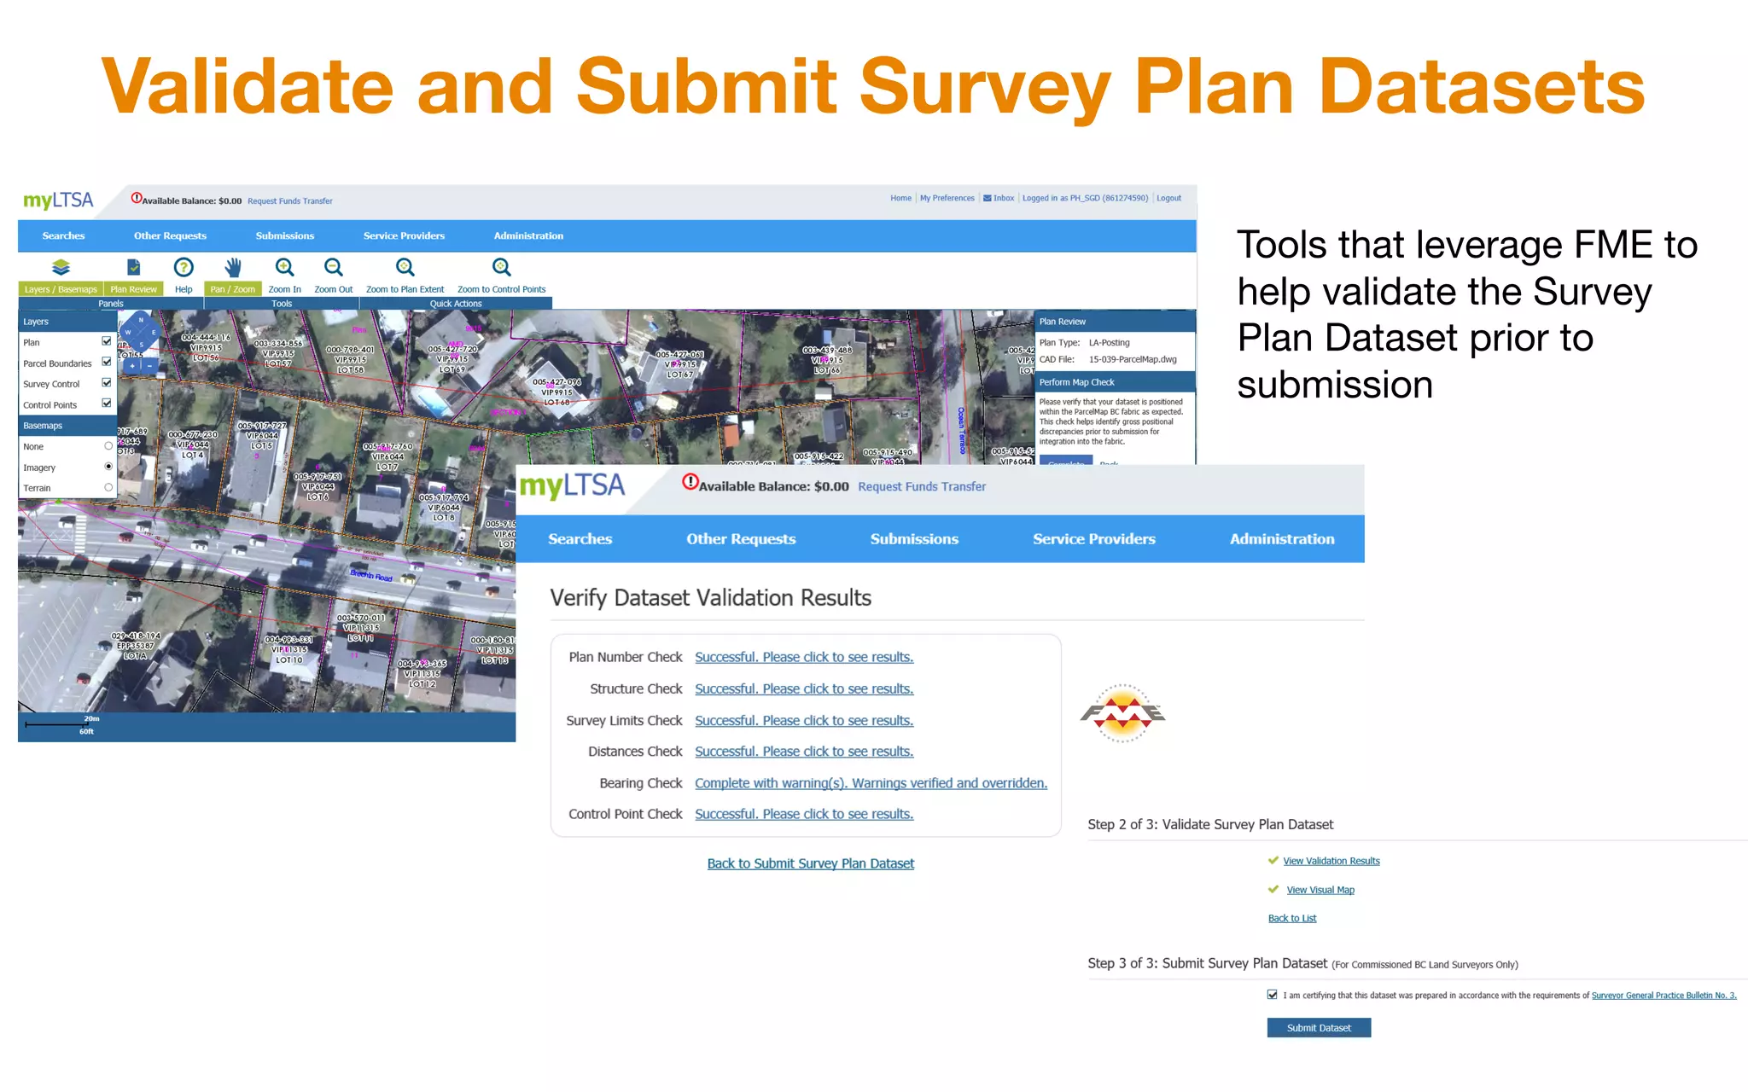Click the Basemaps section header
Viewport: 1748px width, 1092px height.
[67, 426]
